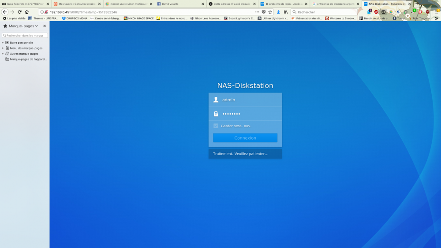This screenshot has width=441, height=248.
Task: Click the insecure connection lock icon
Action: [46, 12]
